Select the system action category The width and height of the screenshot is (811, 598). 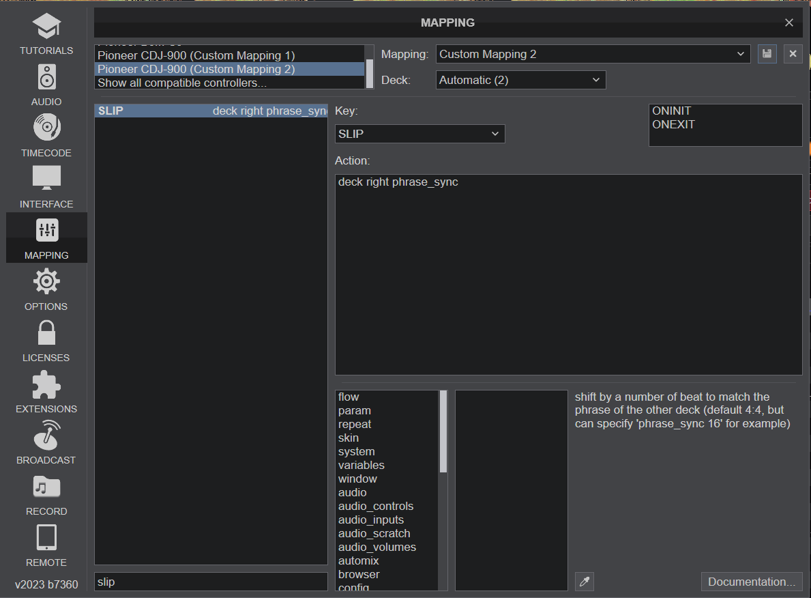tap(387, 451)
